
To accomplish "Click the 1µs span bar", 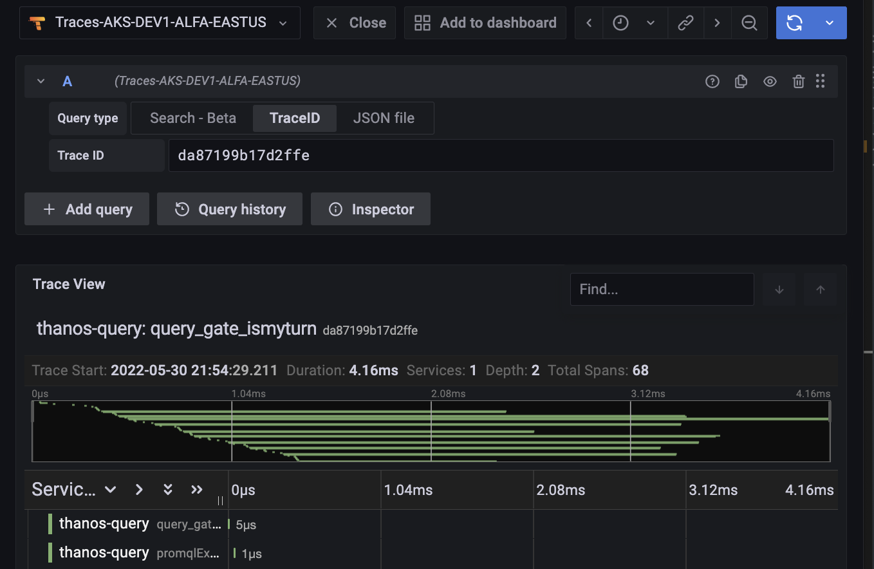I will pyautogui.click(x=235, y=553).
